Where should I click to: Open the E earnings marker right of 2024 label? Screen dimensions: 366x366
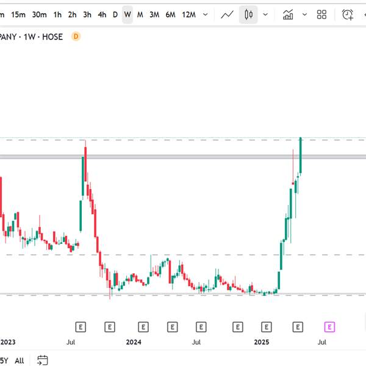click(143, 327)
